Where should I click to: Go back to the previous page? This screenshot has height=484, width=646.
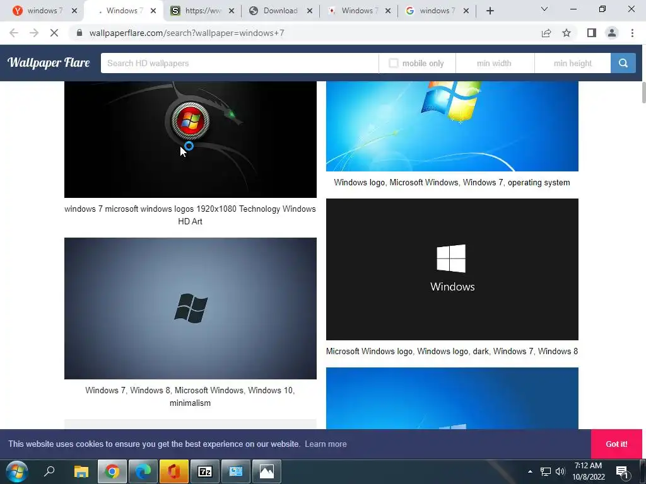pyautogui.click(x=14, y=33)
